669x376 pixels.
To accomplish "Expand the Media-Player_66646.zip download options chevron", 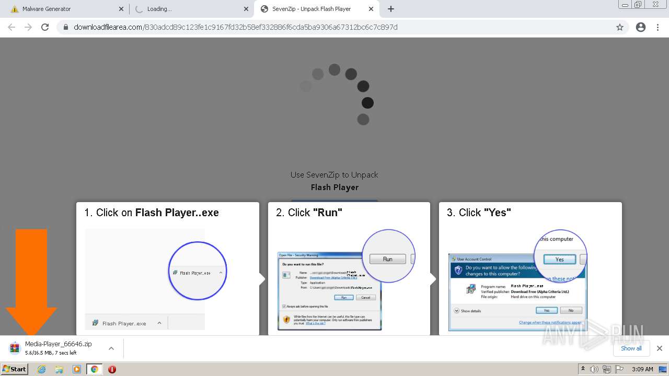I will click(x=111, y=348).
